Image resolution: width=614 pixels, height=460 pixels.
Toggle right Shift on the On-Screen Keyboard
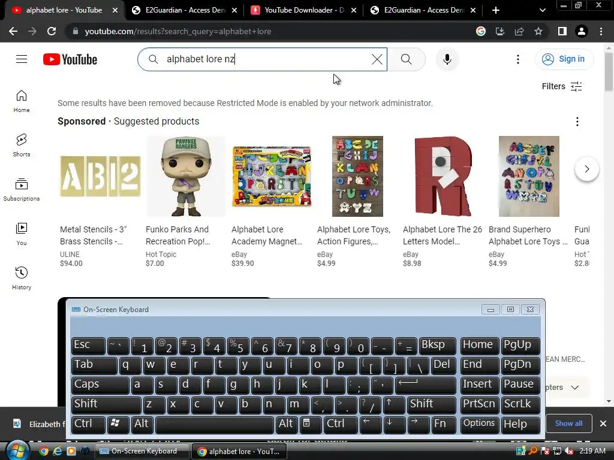click(x=432, y=404)
